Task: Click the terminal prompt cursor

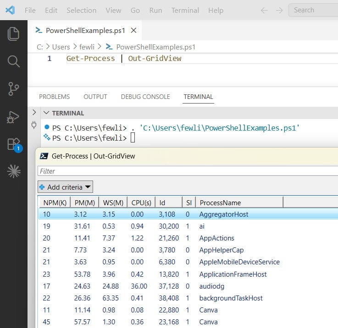Action: click(x=133, y=137)
